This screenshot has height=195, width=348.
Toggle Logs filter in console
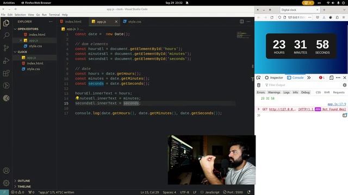287,93
